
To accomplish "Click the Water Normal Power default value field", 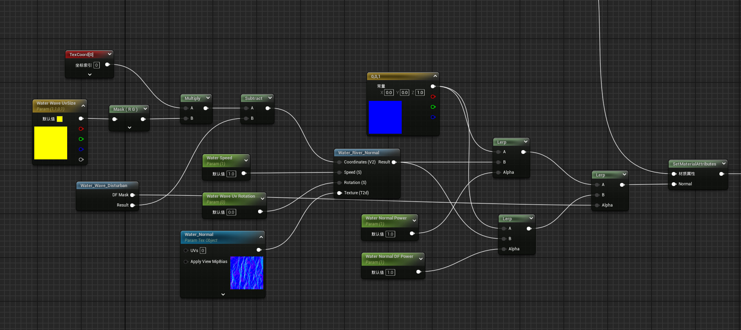I will (390, 234).
